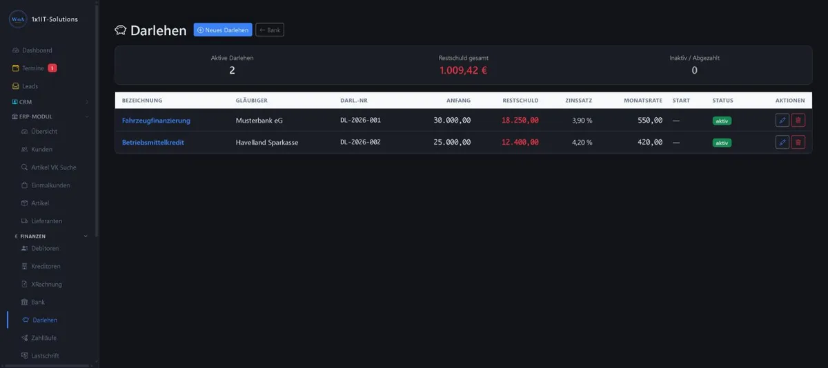Click the Artikel VK Suche magnifier icon
Viewport: 828px width, 368px height.
tap(25, 167)
